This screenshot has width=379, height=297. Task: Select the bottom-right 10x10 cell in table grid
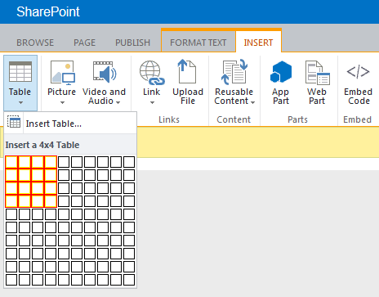point(129,280)
